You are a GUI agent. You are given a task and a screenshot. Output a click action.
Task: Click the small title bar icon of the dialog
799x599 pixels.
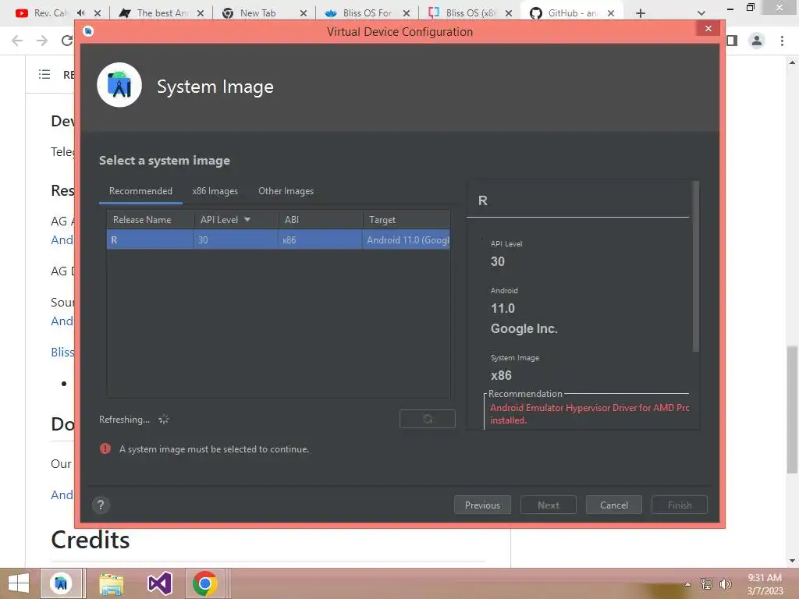88,31
